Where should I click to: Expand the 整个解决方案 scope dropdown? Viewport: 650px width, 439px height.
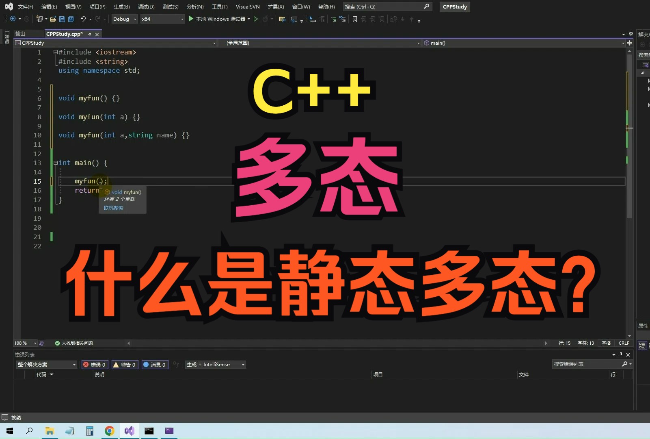46,364
